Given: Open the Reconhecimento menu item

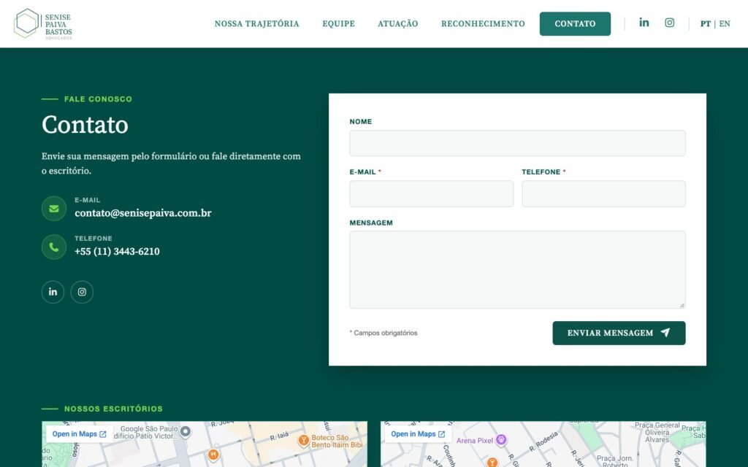Looking at the screenshot, I should pos(483,23).
